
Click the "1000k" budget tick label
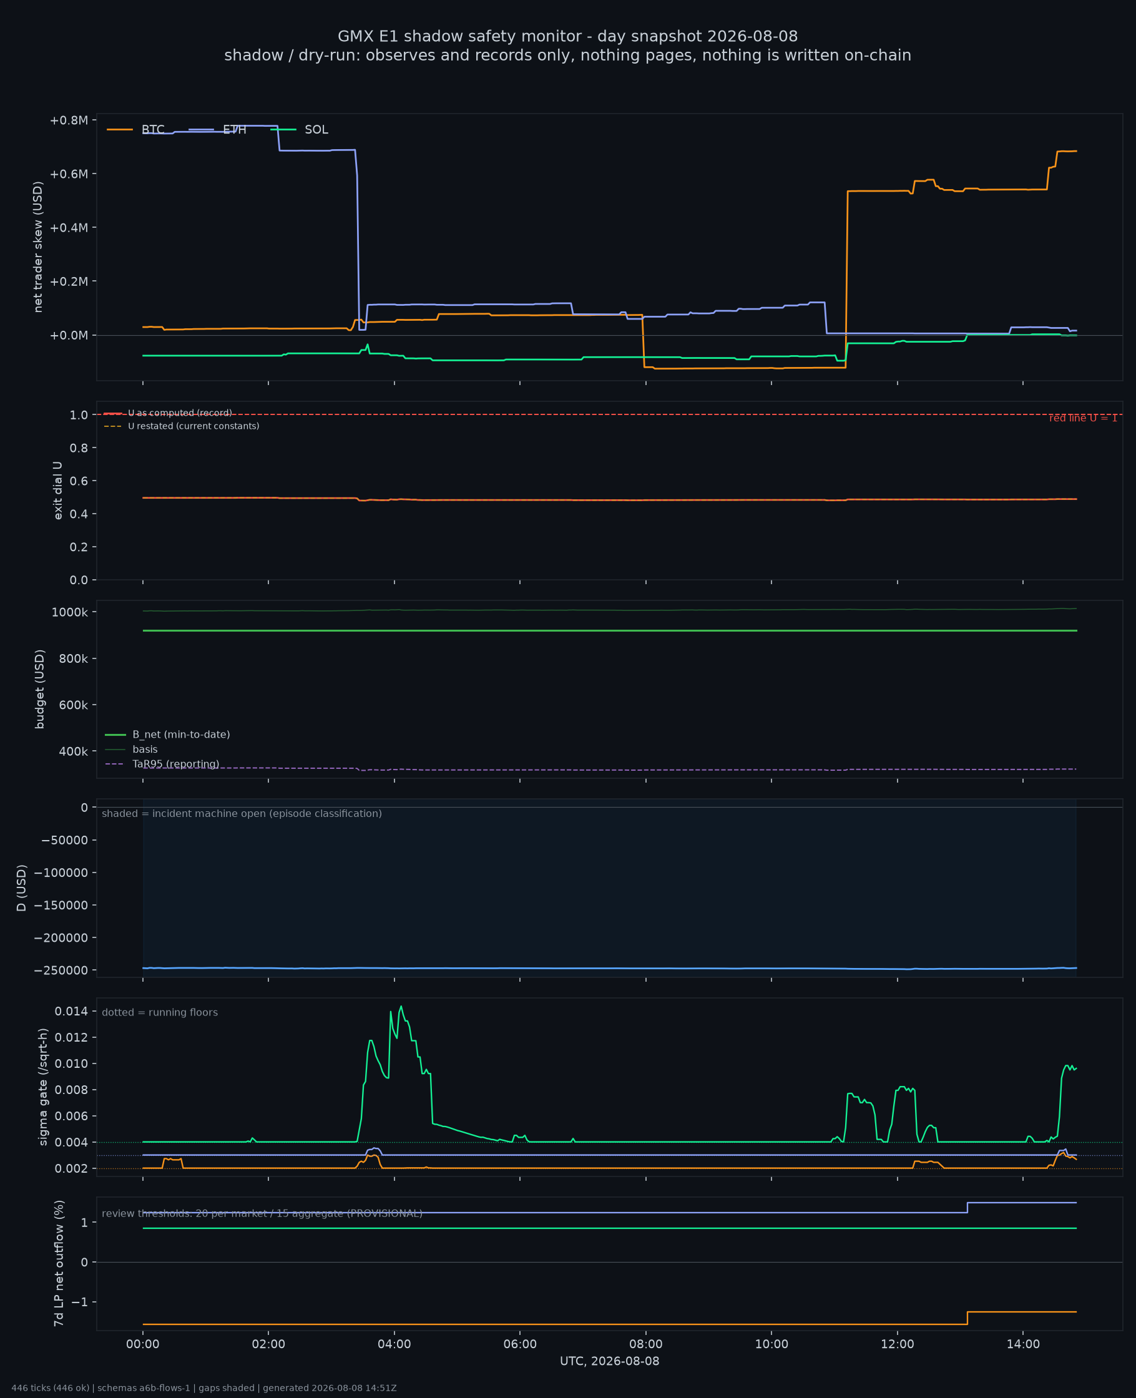[70, 612]
